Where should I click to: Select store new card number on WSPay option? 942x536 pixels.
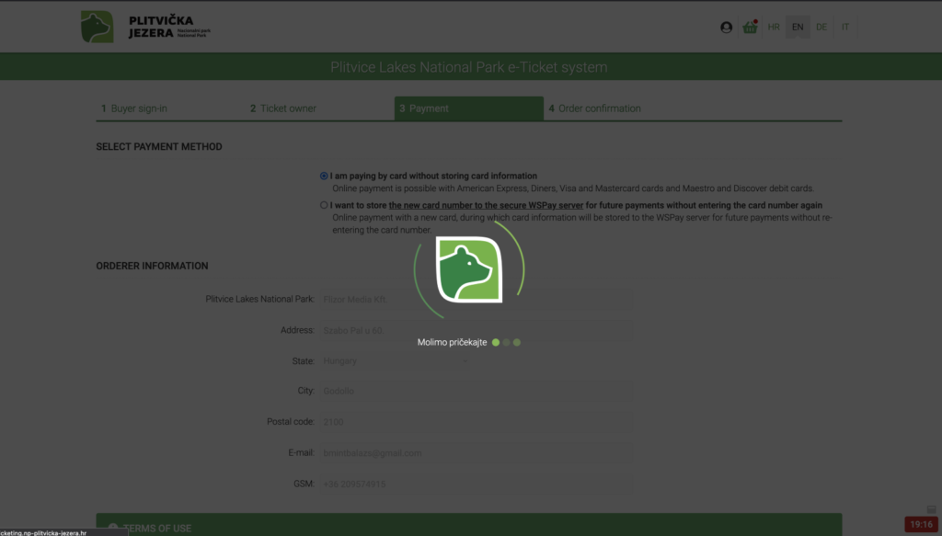pos(324,205)
